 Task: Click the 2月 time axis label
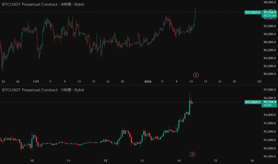(x=259, y=82)
